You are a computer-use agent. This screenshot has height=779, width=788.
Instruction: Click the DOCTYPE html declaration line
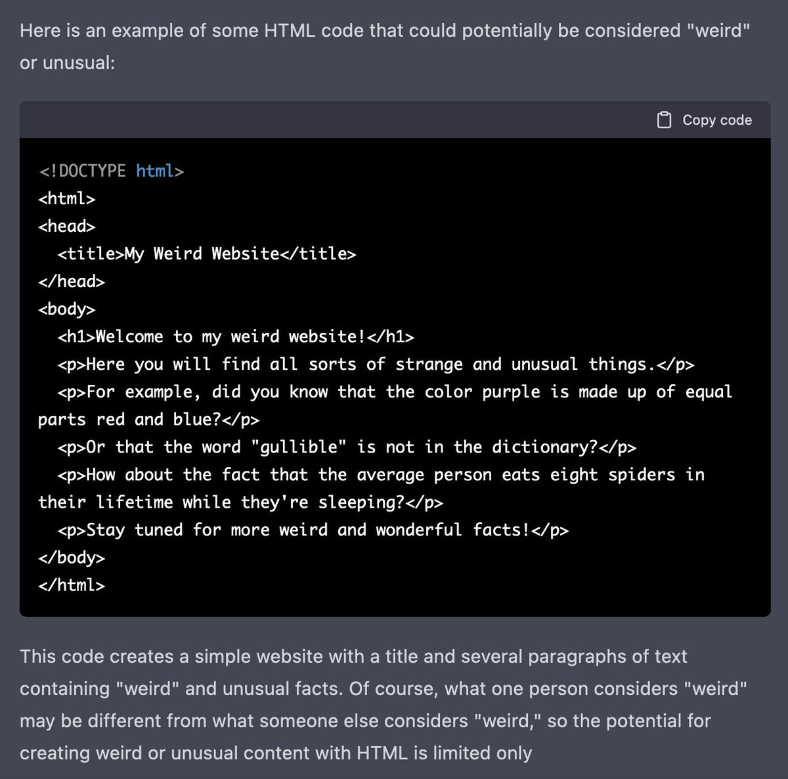112,171
